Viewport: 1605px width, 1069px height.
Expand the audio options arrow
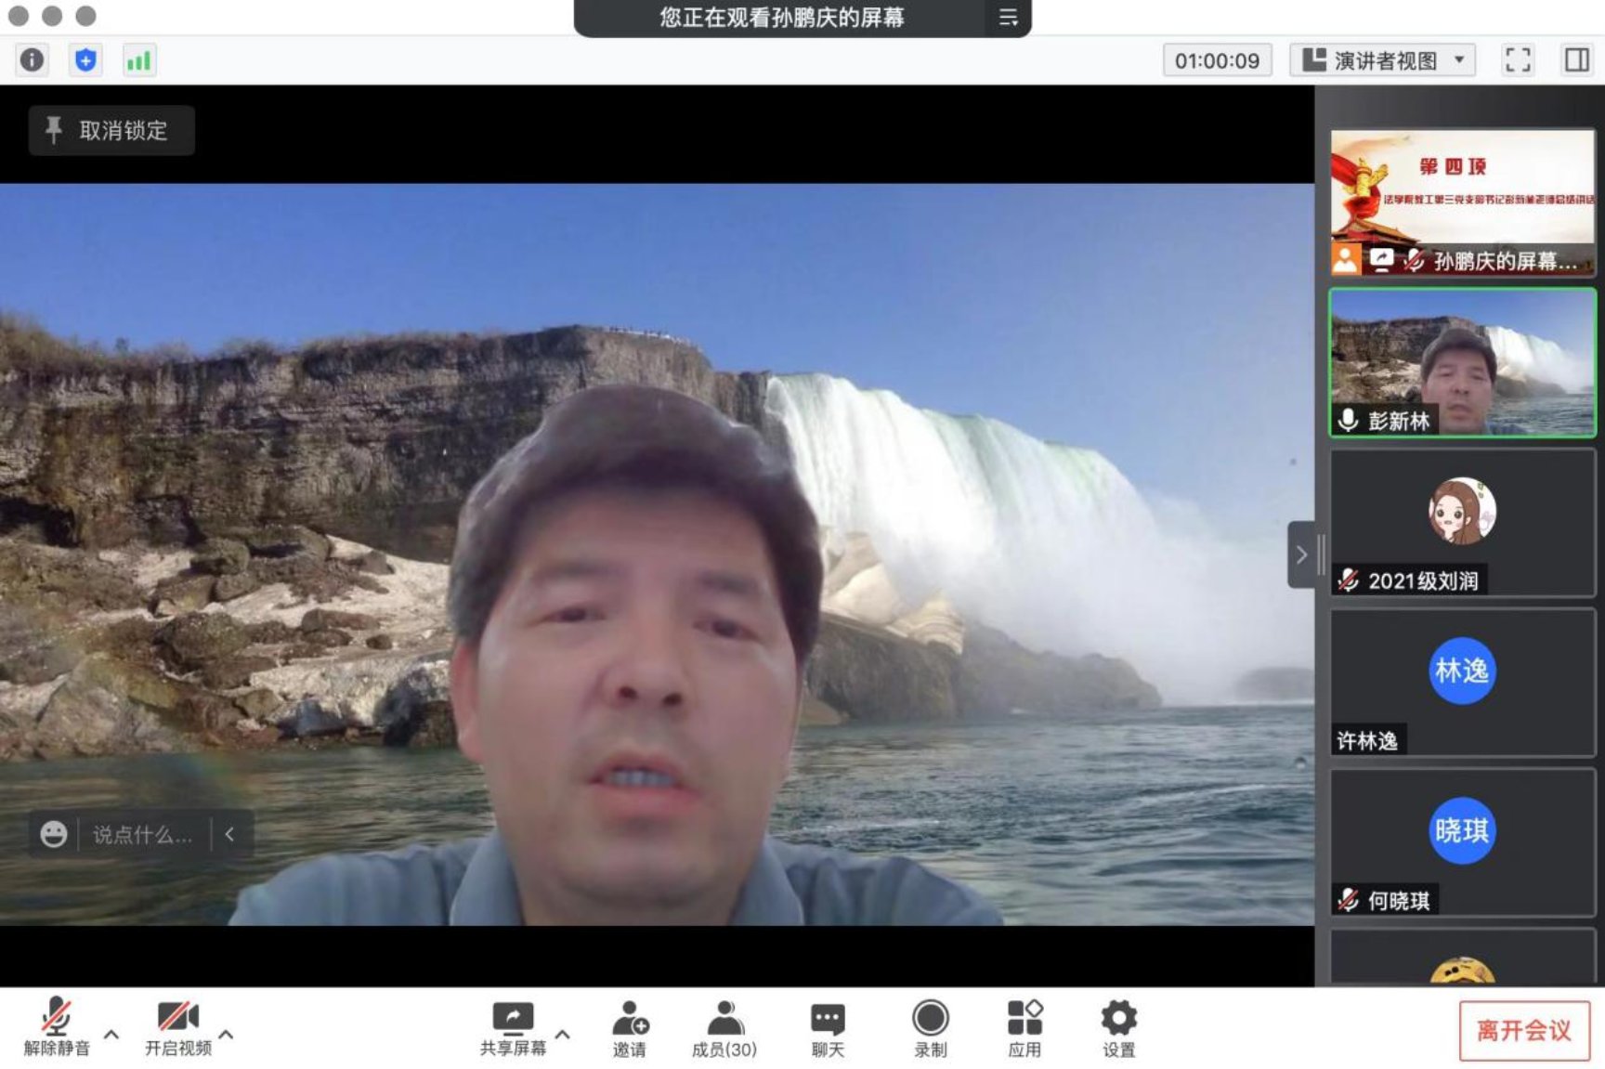tap(111, 1034)
